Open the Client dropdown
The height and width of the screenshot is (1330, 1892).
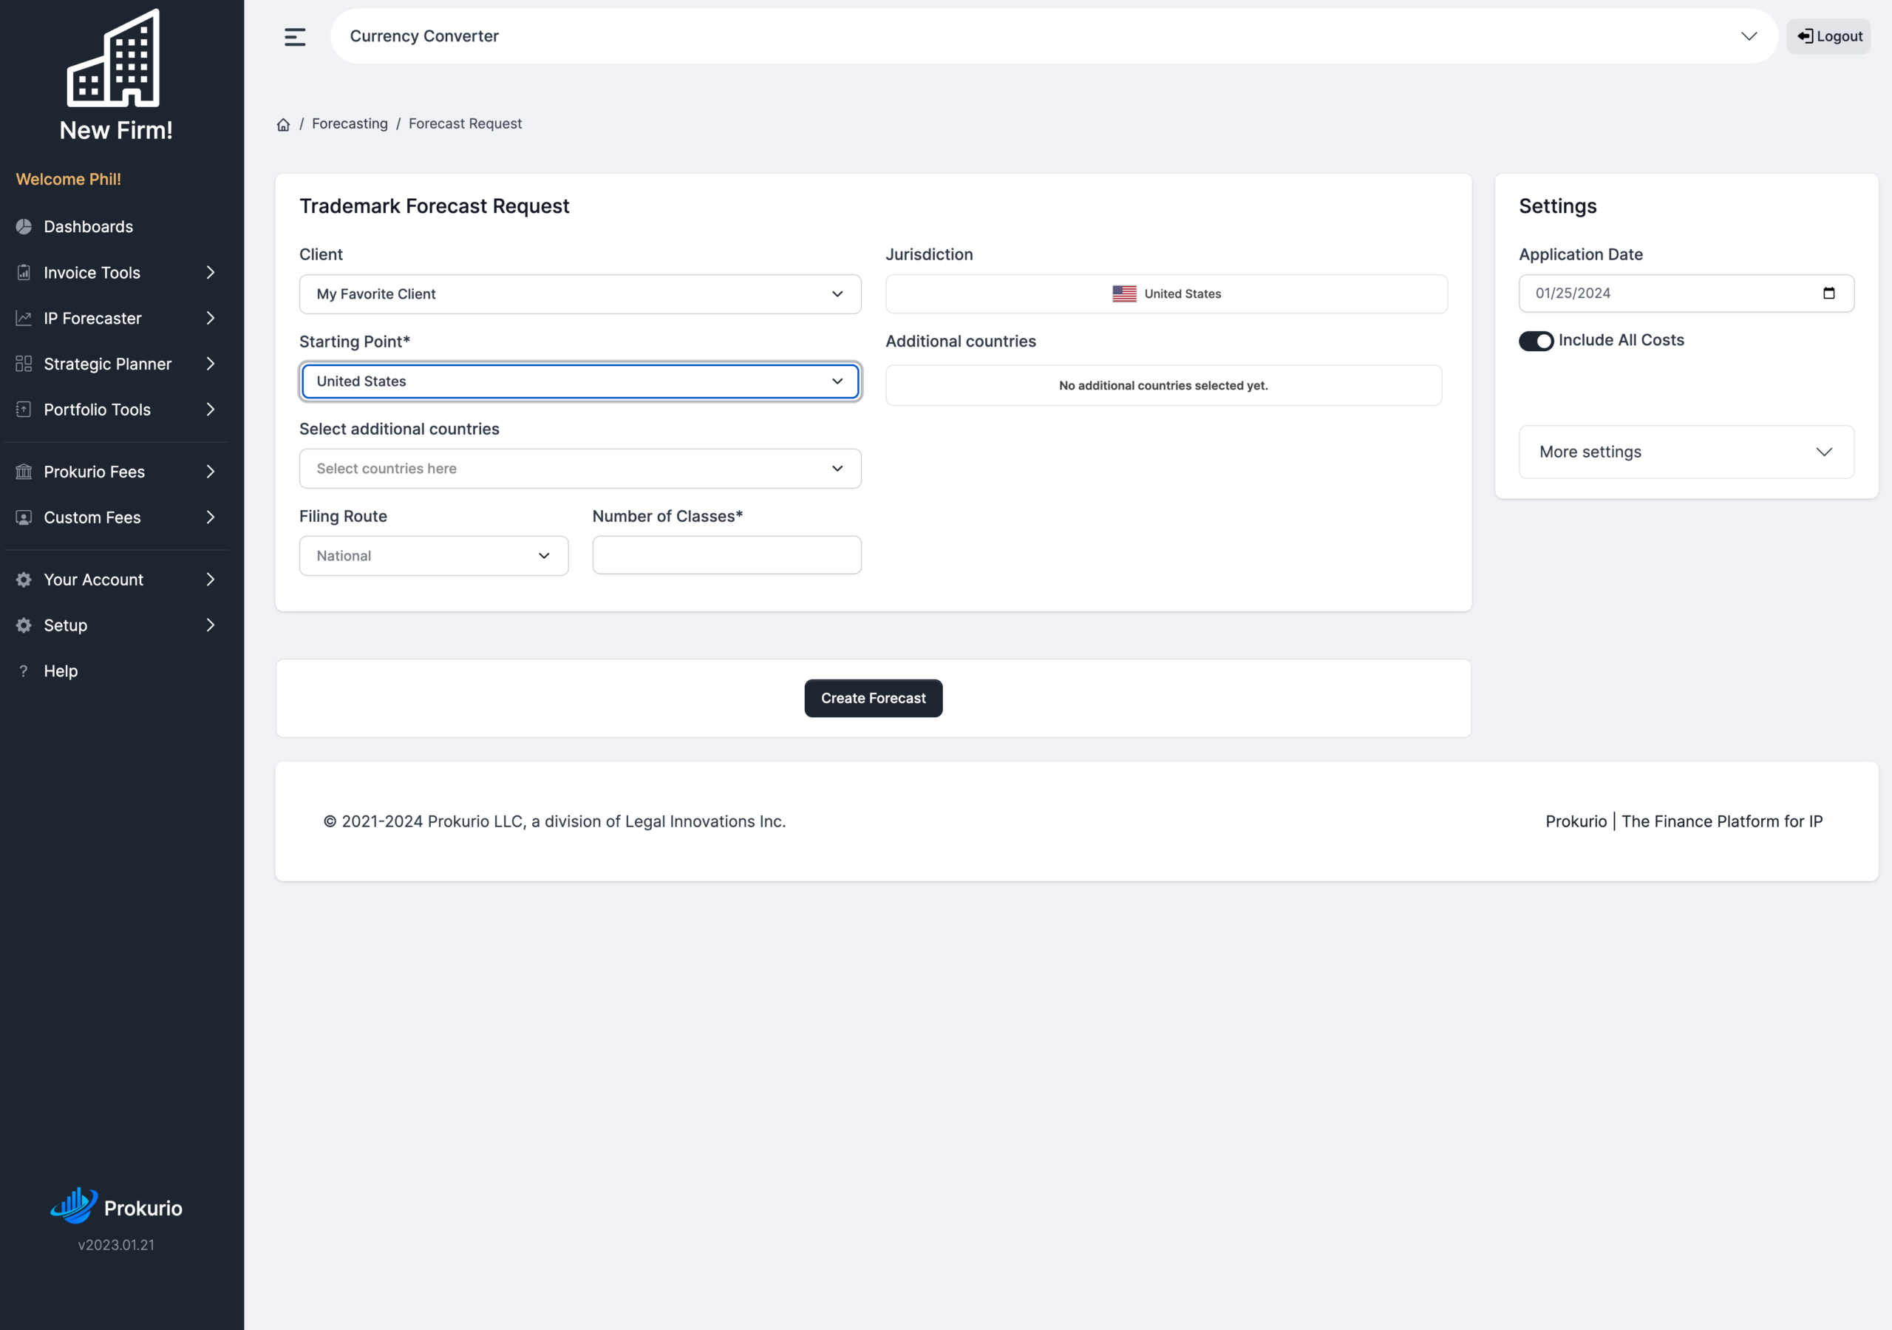580,294
